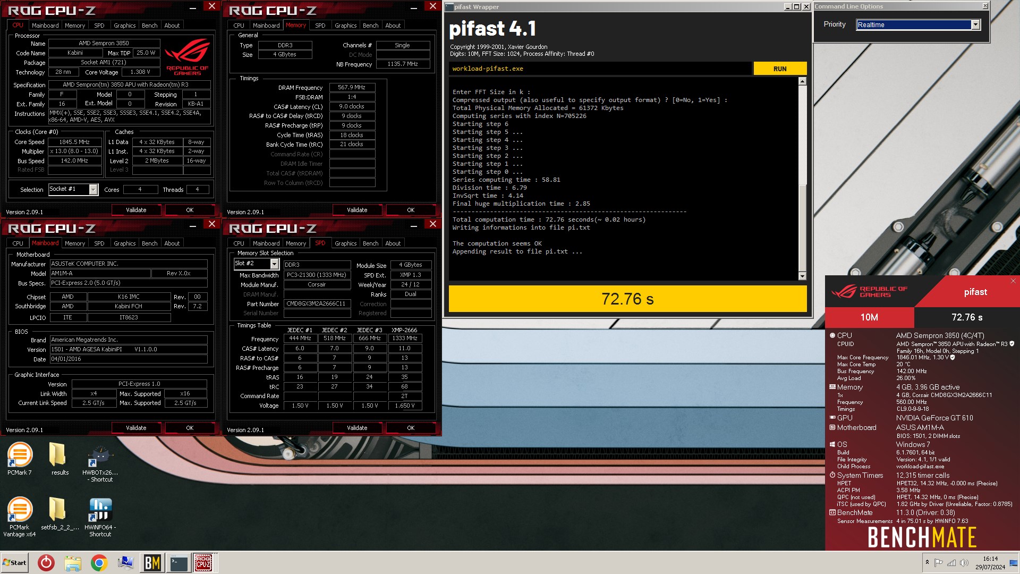Viewport: 1020px width, 574px height.
Task: Click the yellow 72.76 s result bar
Action: [x=627, y=299]
